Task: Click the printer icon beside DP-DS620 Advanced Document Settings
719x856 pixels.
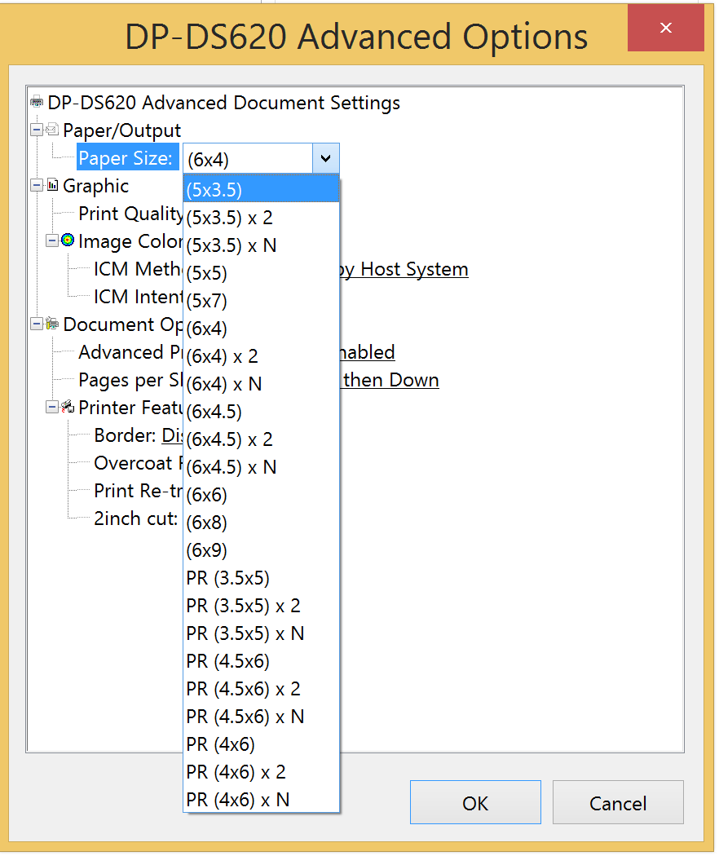Action: pyautogui.click(x=37, y=102)
